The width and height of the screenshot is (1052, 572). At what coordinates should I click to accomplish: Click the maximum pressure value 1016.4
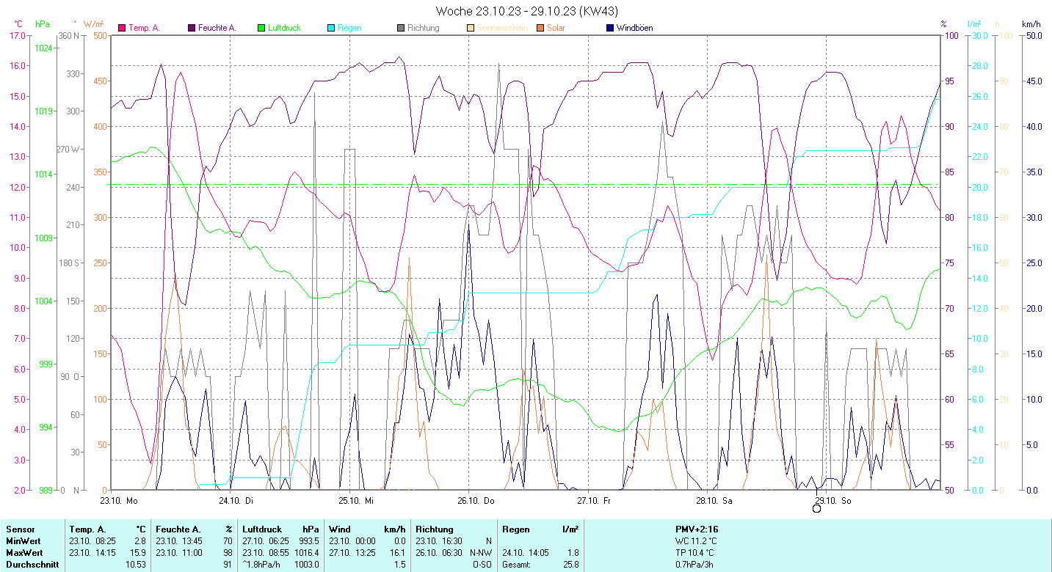pyautogui.click(x=306, y=553)
